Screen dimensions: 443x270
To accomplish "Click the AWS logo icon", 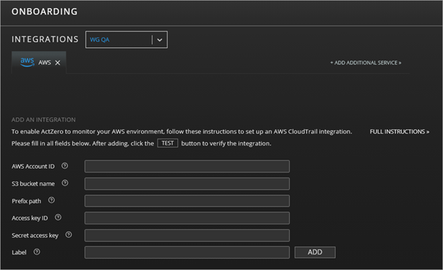I will tap(27, 62).
